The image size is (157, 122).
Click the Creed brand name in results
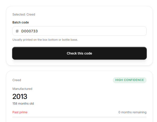tap(17, 80)
